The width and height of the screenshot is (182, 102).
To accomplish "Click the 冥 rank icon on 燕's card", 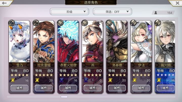I will [86, 80].
